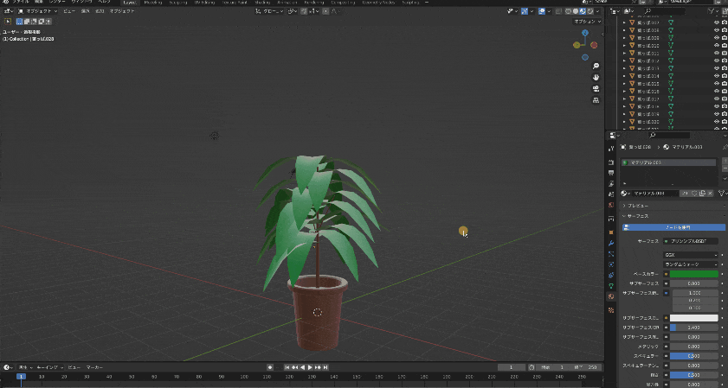Open the ビュー menu in viewport header
This screenshot has height=388, width=728.
(x=68, y=11)
